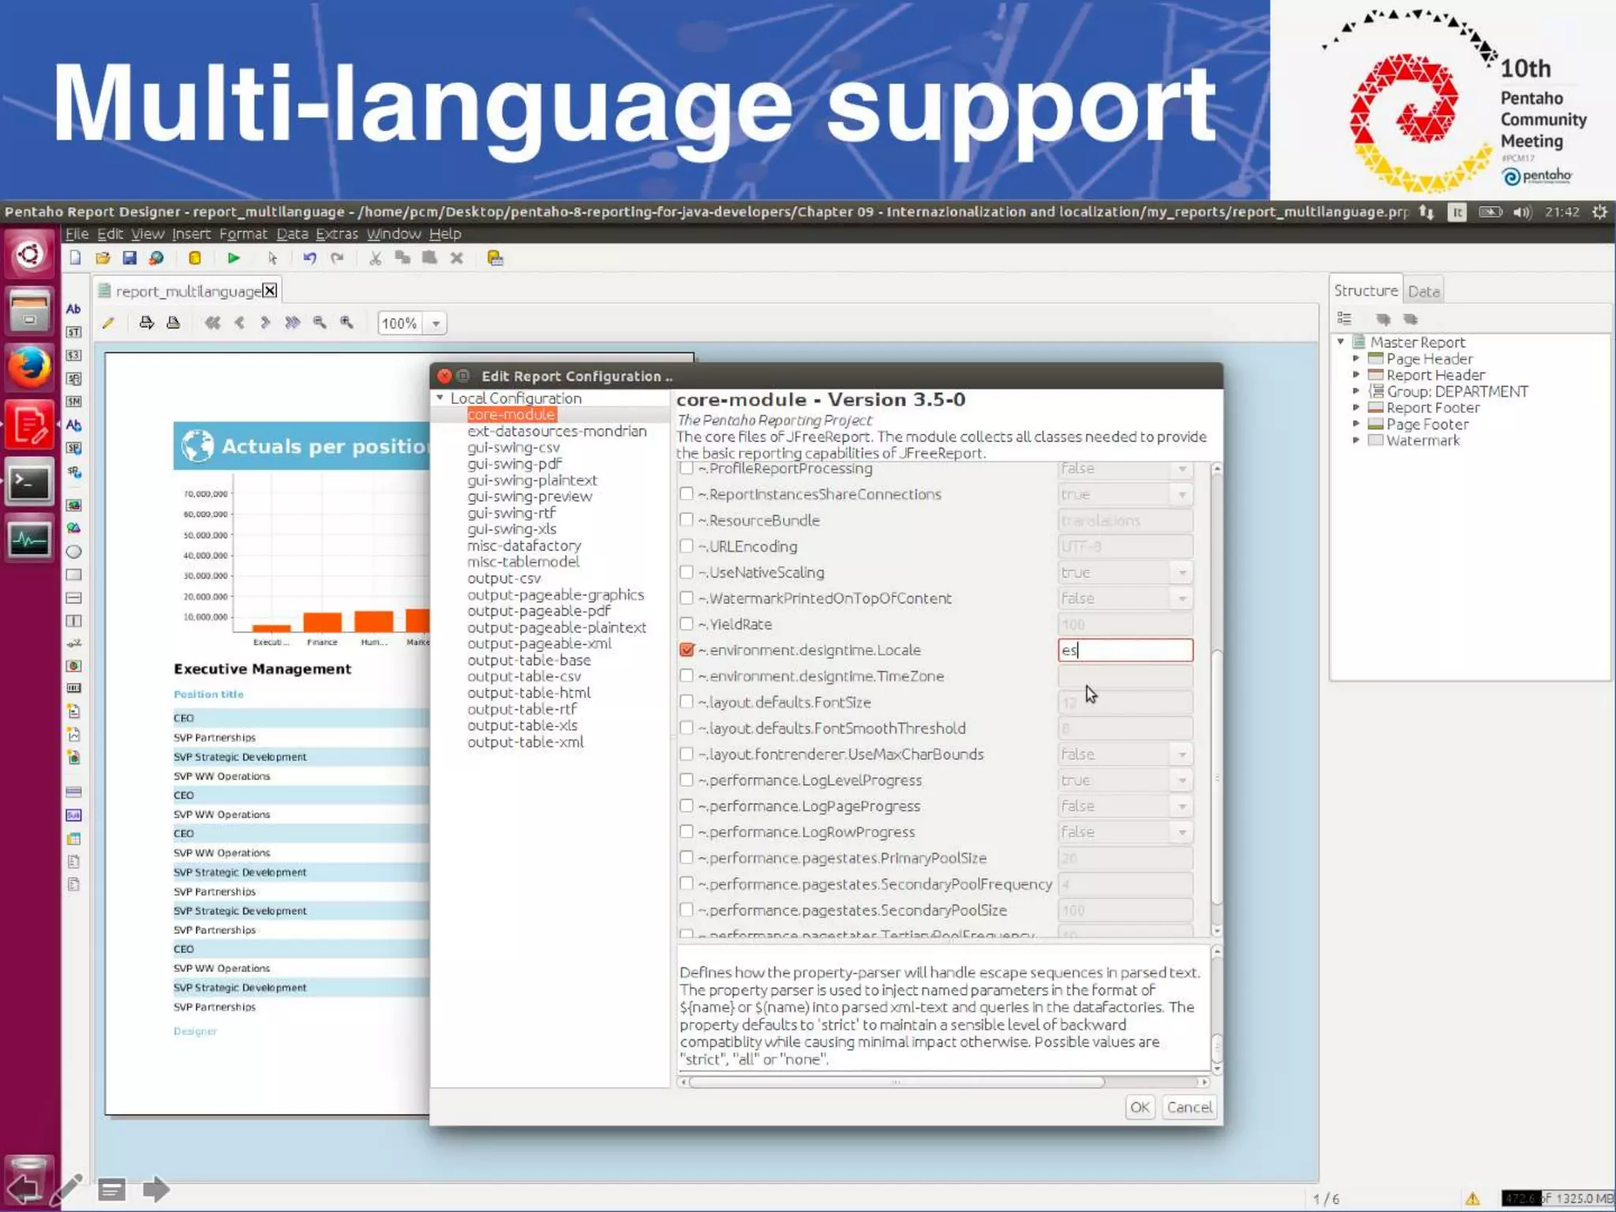
Task: Open the Extras menu
Action: tap(336, 234)
